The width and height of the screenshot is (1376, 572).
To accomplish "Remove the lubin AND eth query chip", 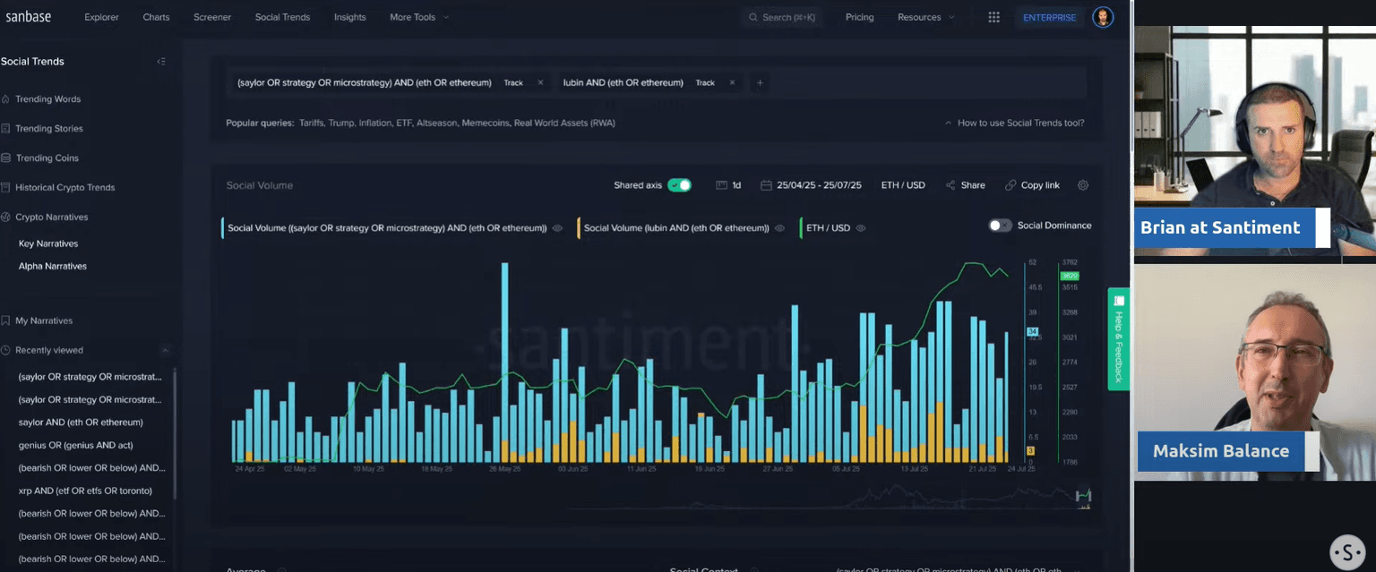I will click(732, 82).
